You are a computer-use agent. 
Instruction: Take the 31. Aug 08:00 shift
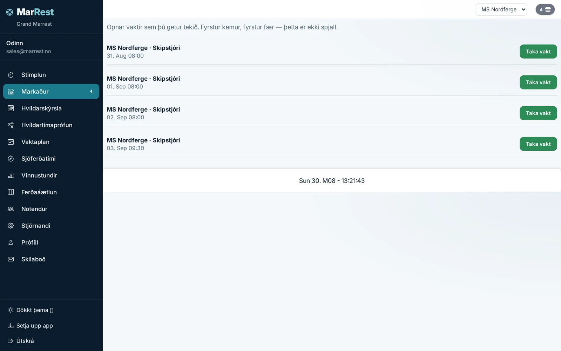pos(538,52)
